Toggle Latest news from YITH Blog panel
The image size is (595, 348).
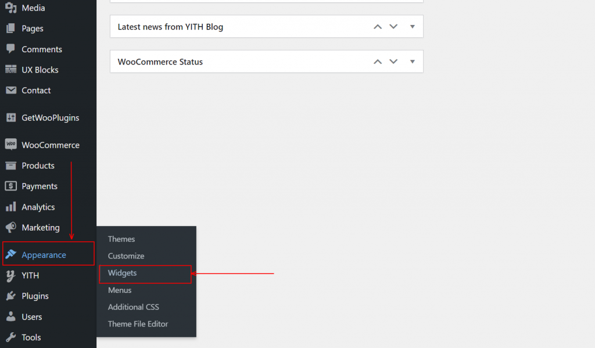coord(413,27)
